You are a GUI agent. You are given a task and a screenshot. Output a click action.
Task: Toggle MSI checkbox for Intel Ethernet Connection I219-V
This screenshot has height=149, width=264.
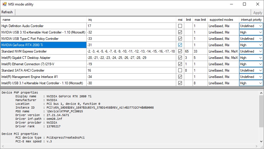pos(180,64)
